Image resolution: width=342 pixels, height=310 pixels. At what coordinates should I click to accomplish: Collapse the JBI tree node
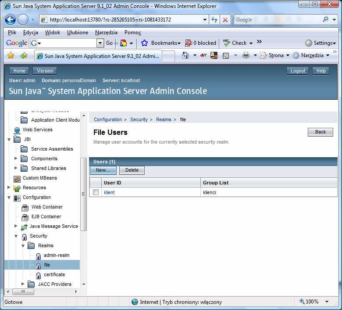pos(9,139)
